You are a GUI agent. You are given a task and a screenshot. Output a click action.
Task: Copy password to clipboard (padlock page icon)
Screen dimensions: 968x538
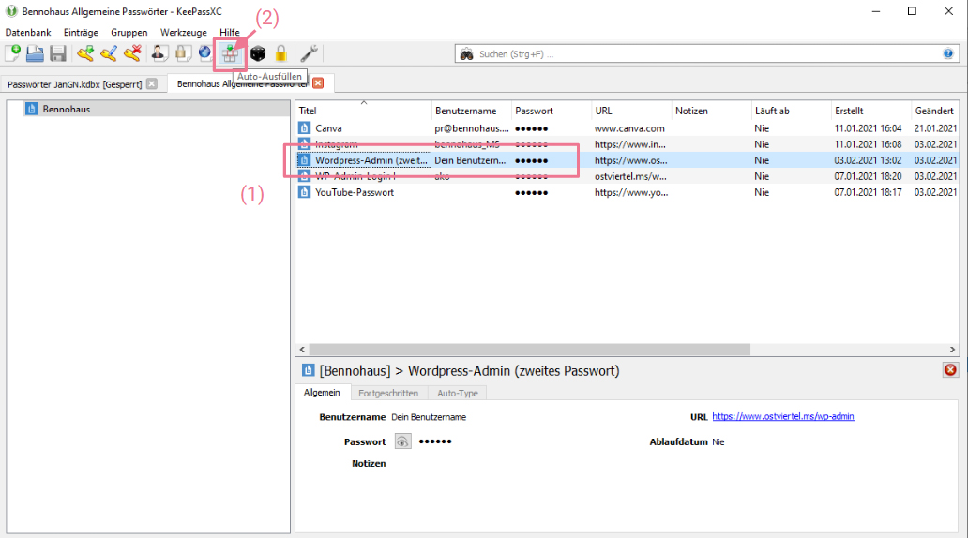pos(182,53)
